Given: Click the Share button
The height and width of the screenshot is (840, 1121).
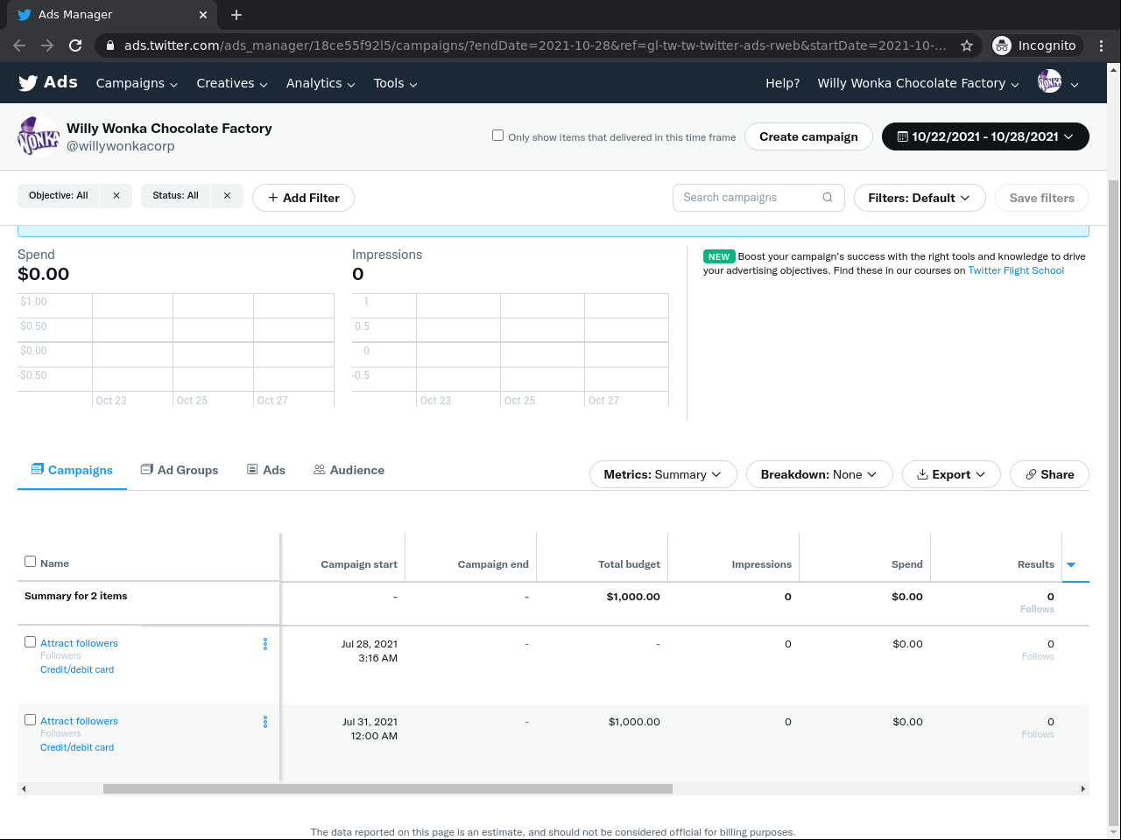Looking at the screenshot, I should click(x=1049, y=474).
